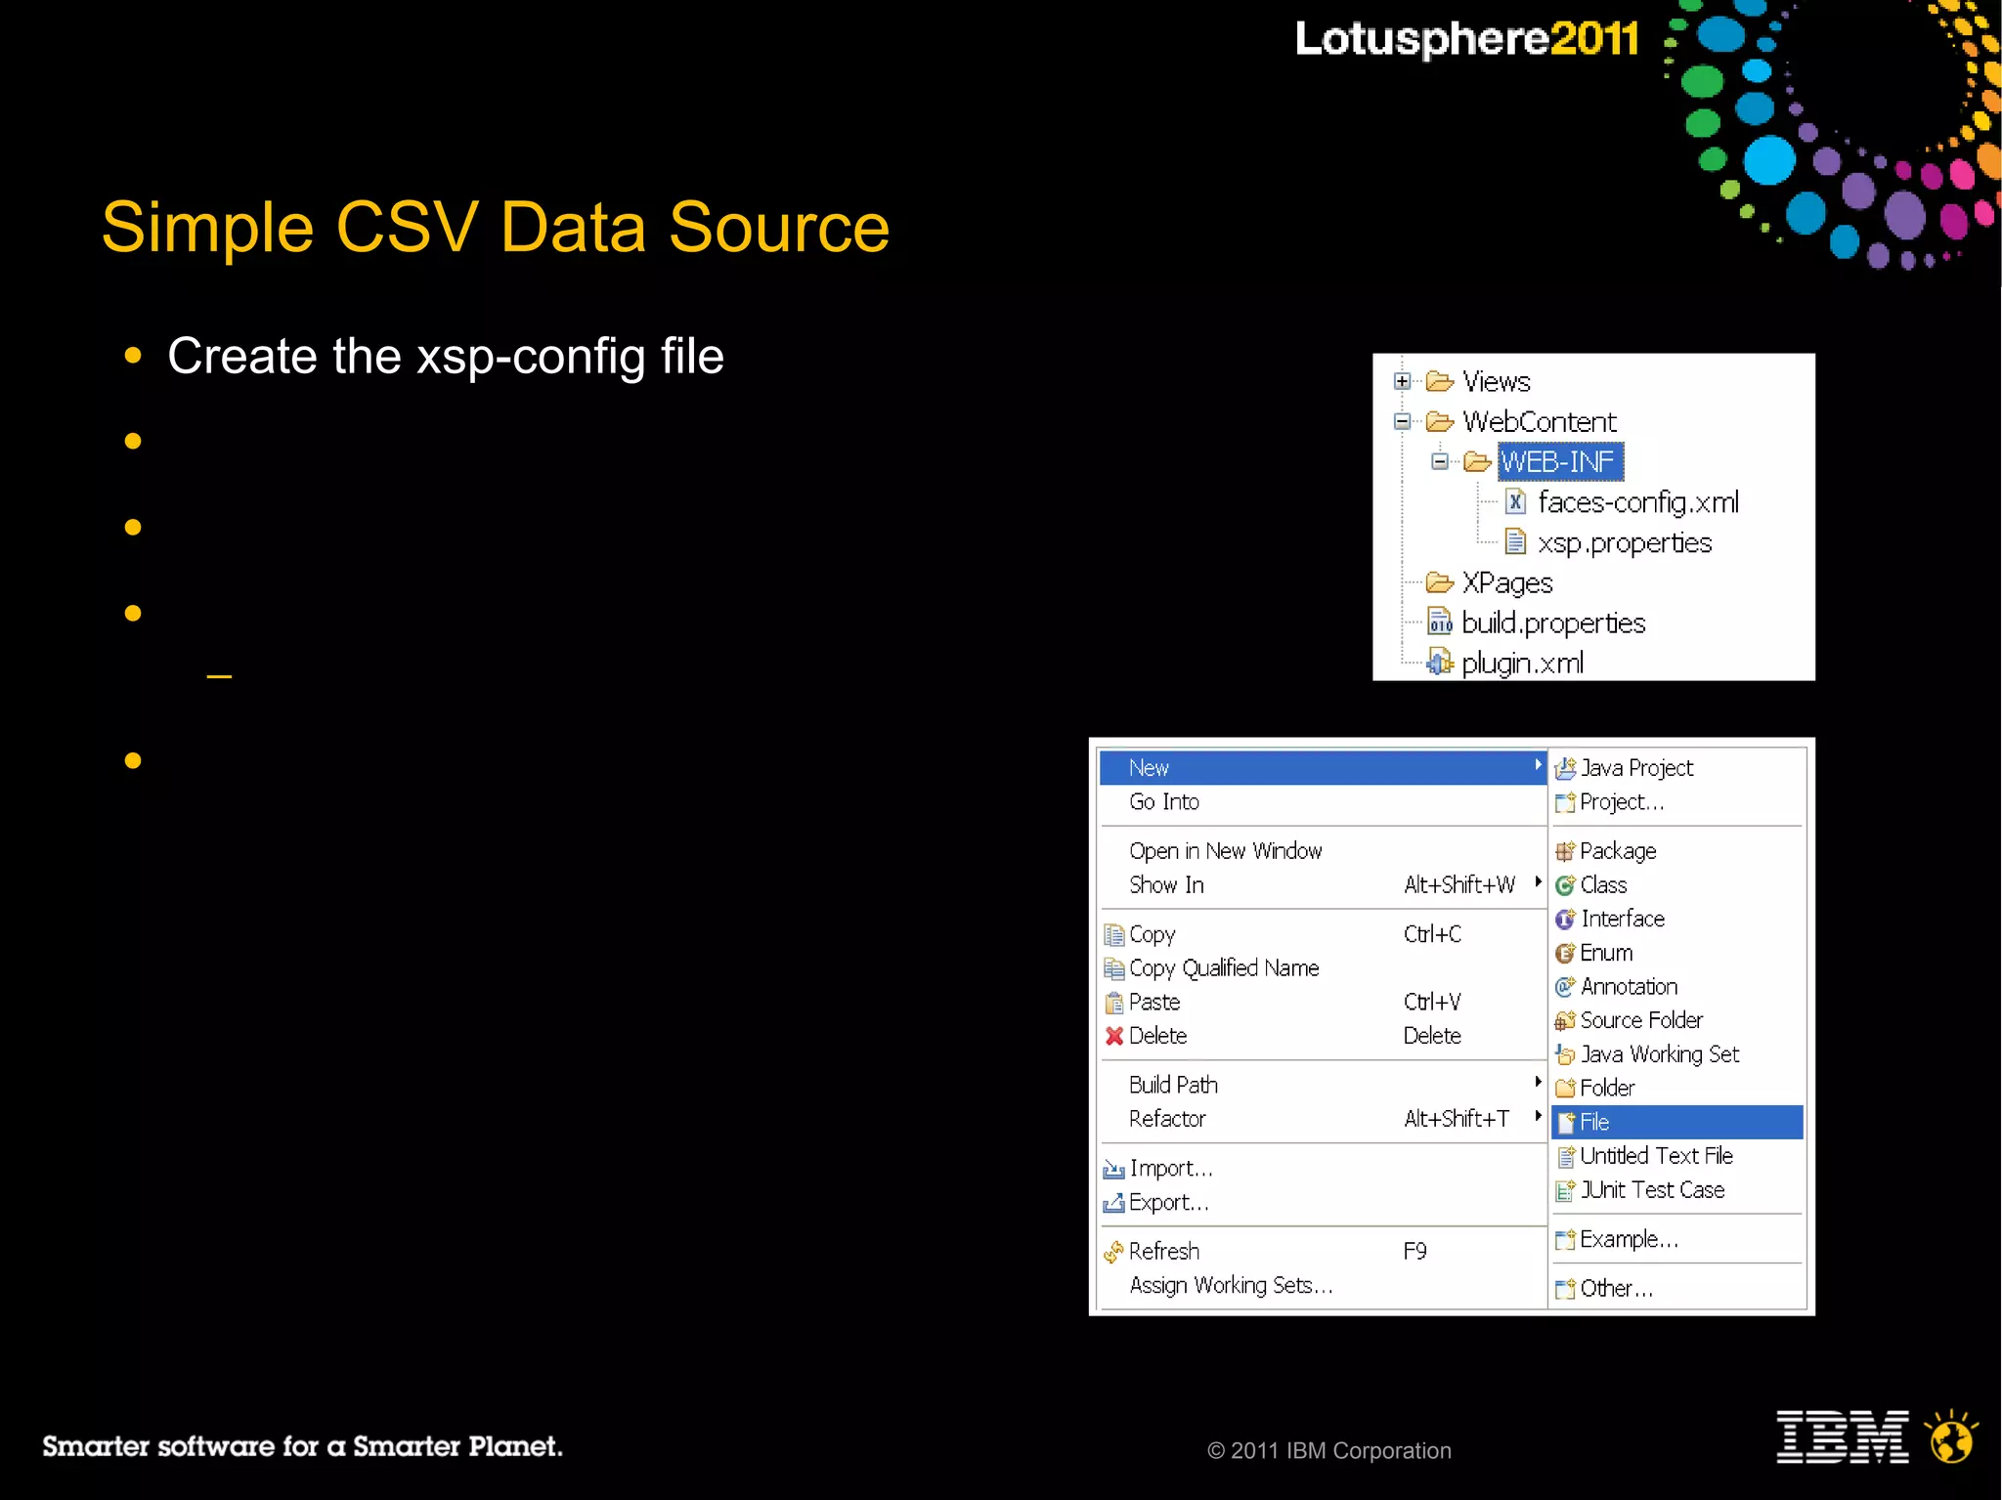This screenshot has width=2002, height=1500.
Task: Choose Export... from context menu
Action: [x=1323, y=1203]
